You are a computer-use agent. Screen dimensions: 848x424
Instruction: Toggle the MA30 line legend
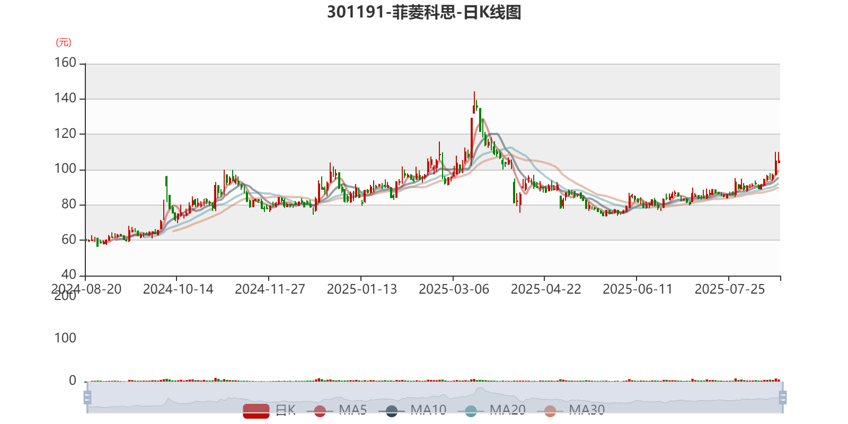tap(571, 410)
